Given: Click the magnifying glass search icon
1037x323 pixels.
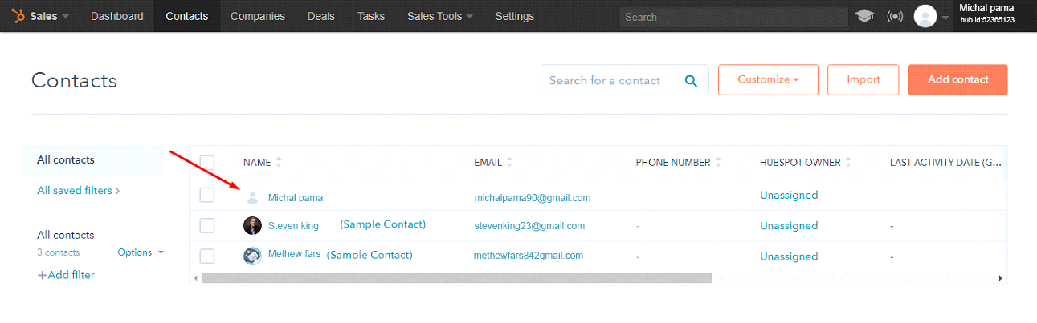Looking at the screenshot, I should coord(691,80).
